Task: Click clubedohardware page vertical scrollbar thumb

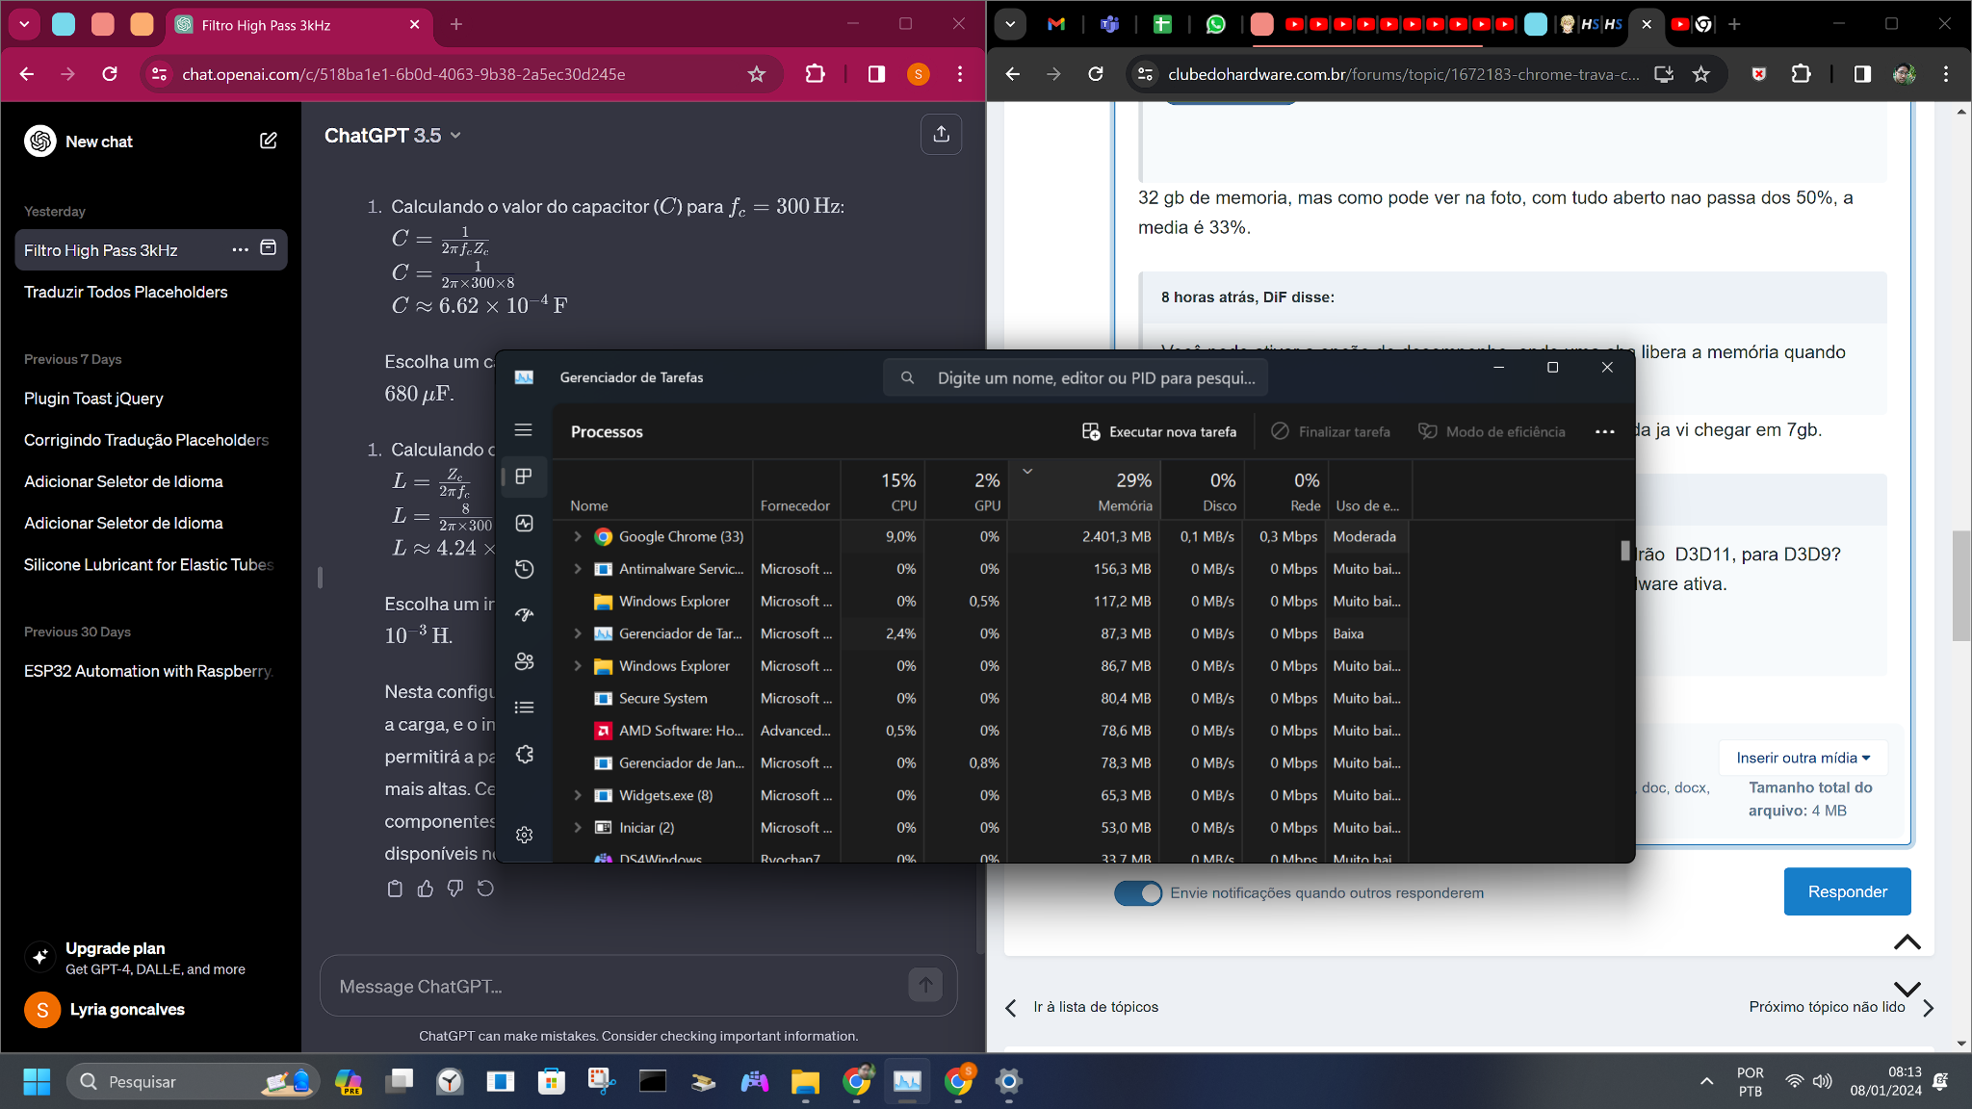Action: click(x=1961, y=584)
